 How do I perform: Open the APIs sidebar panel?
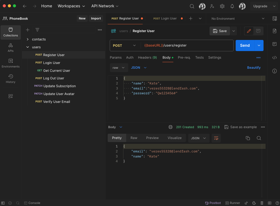tap(11, 48)
